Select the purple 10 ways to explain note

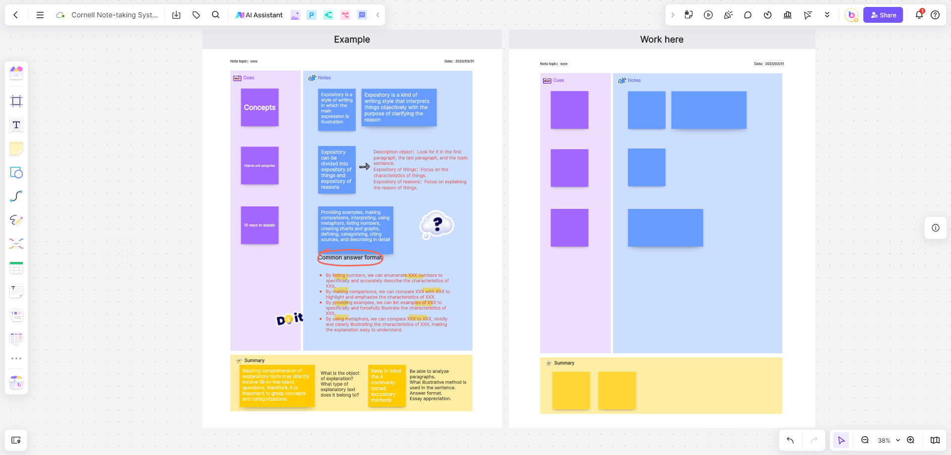pyautogui.click(x=260, y=225)
